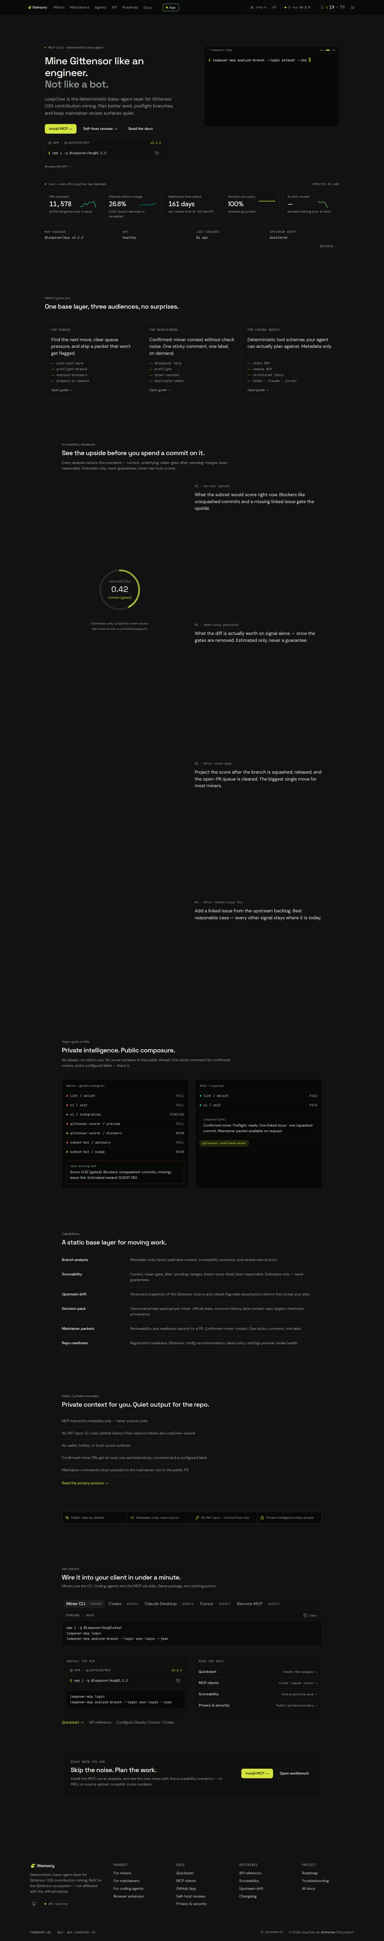Open the For maintainers footer link
This screenshot has width=384, height=1941.
click(126, 1881)
